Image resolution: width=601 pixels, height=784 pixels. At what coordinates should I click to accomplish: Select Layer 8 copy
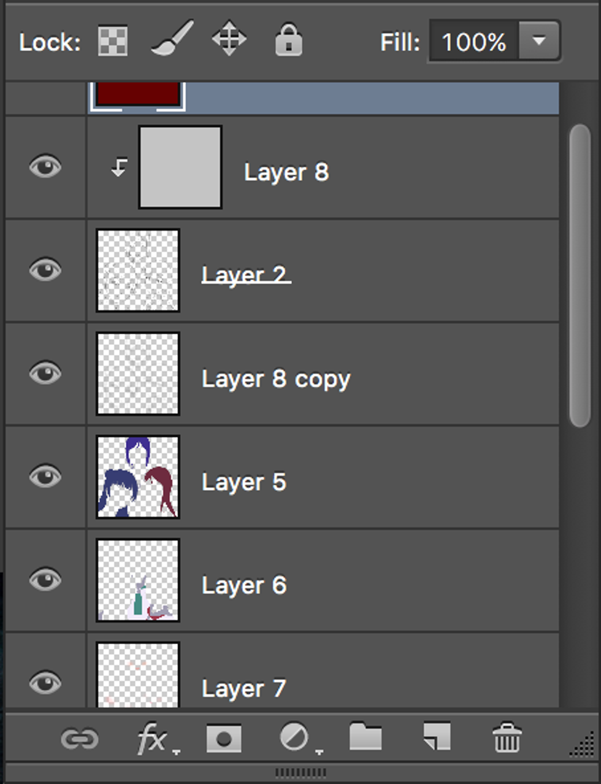pyautogui.click(x=276, y=379)
